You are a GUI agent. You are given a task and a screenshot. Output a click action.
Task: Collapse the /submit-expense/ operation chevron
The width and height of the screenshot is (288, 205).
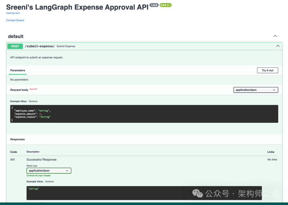click(x=278, y=46)
